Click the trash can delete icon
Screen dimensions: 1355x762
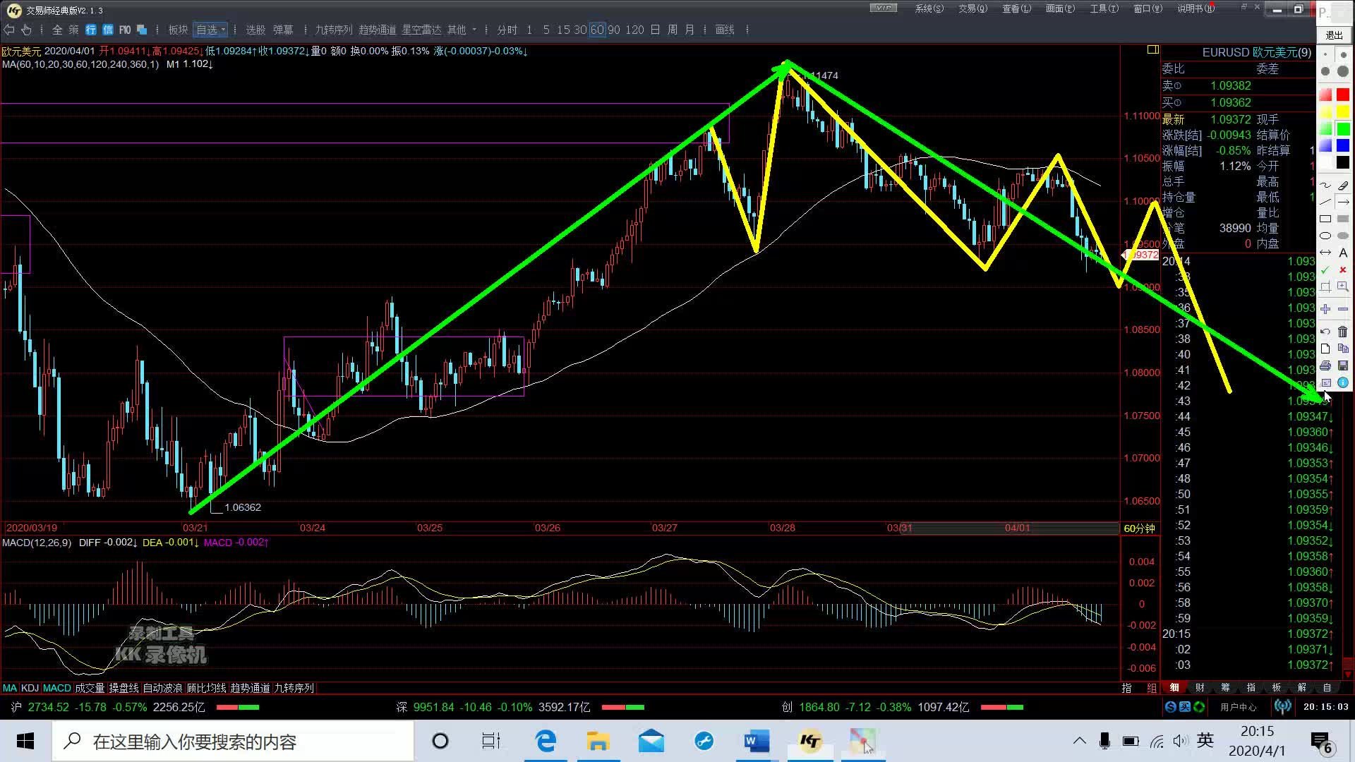[x=1342, y=332]
